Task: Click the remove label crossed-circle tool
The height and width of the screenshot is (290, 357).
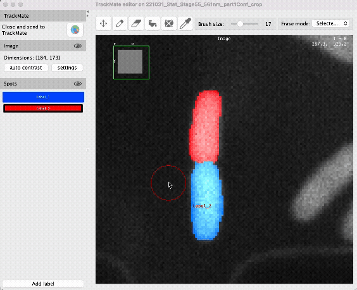Action: click(x=169, y=23)
